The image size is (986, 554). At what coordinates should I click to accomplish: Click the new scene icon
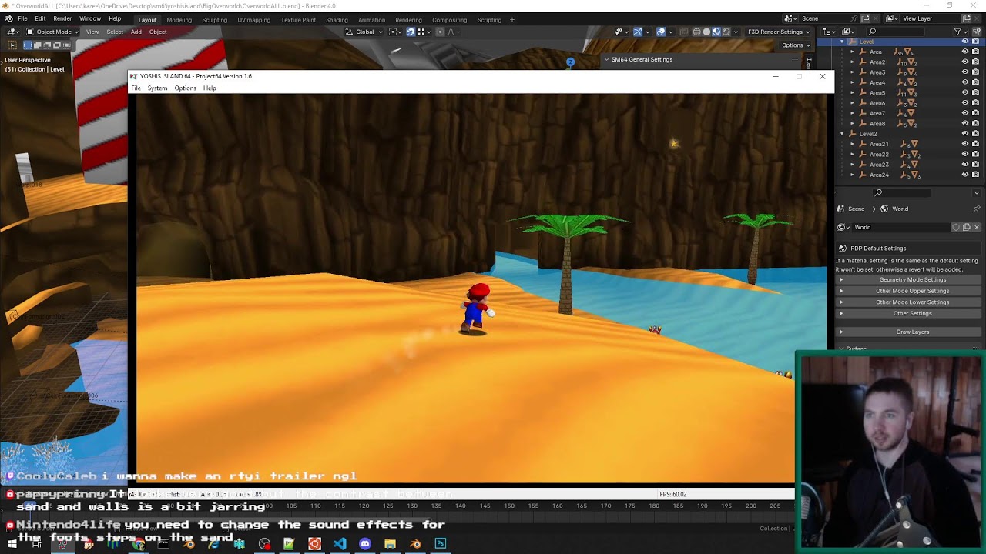click(x=866, y=18)
